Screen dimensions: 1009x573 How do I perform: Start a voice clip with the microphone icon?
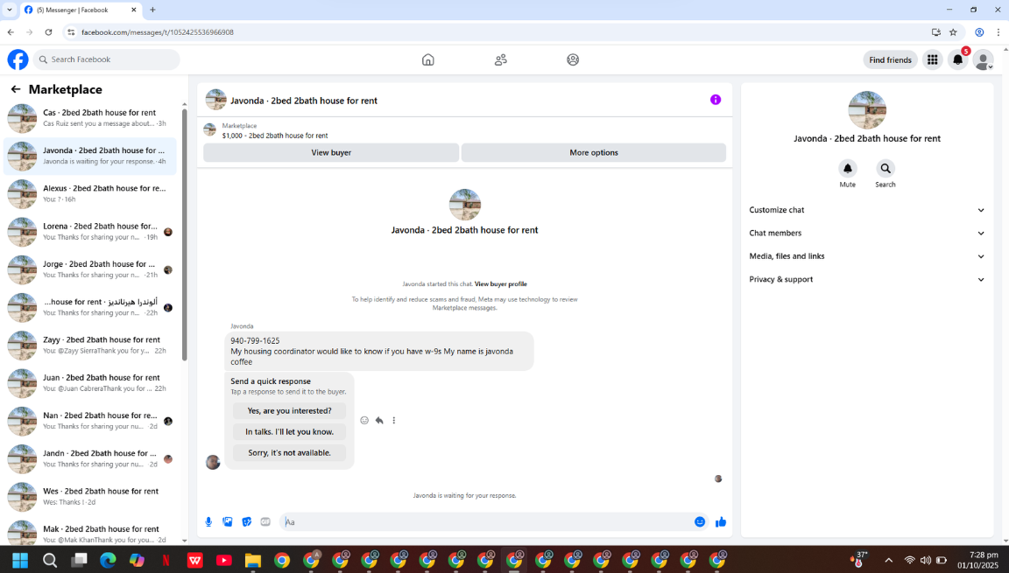(x=208, y=521)
